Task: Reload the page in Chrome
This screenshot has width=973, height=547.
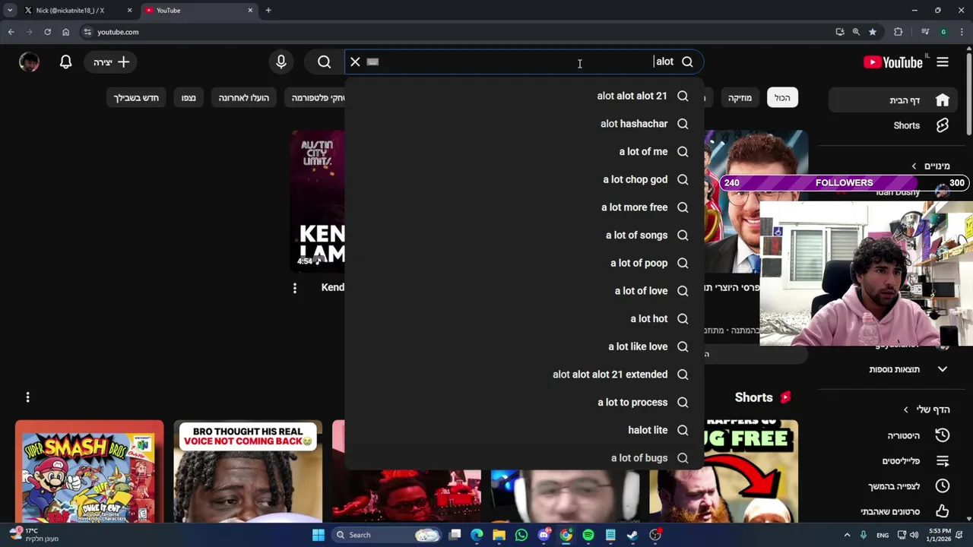Action: [x=47, y=32]
